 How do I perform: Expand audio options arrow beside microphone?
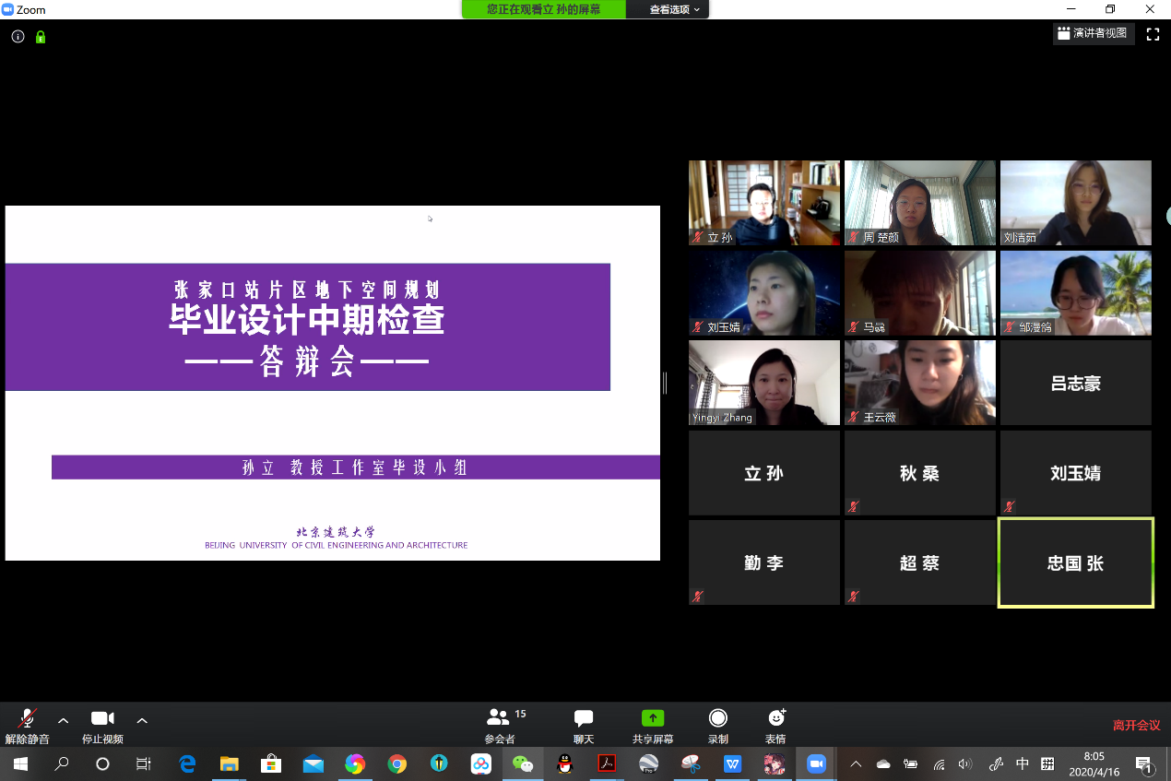coord(63,720)
